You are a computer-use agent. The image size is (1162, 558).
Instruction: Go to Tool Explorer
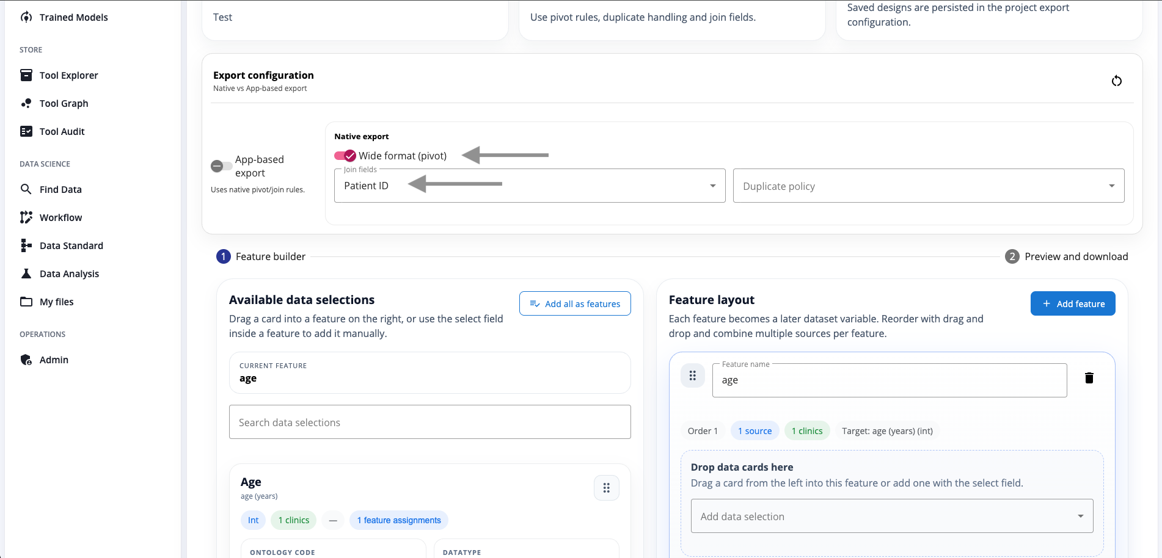69,75
